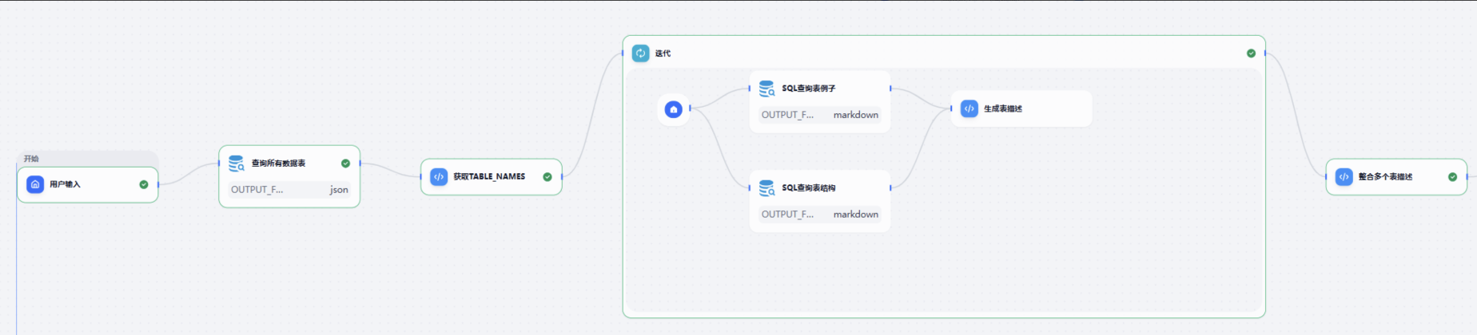The image size is (1477, 335).
Task: Select markdown output field of SQL查询表结构
Action: [x=820, y=215]
